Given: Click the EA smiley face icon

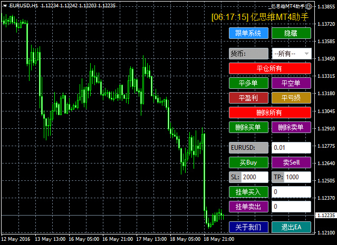Looking at the screenshot, I should pos(309,7).
